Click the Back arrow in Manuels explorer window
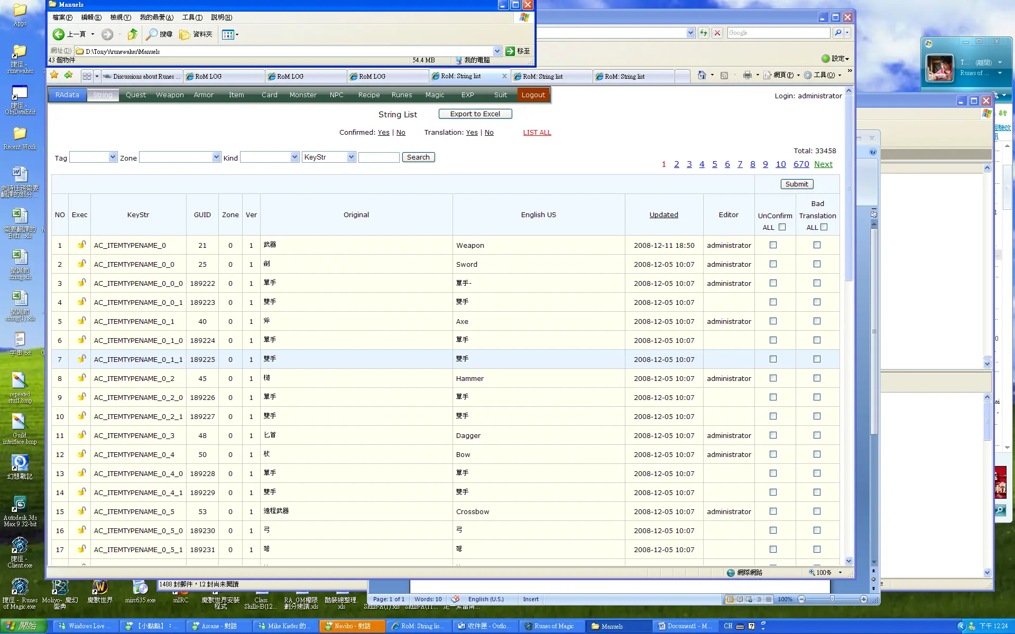 click(58, 34)
